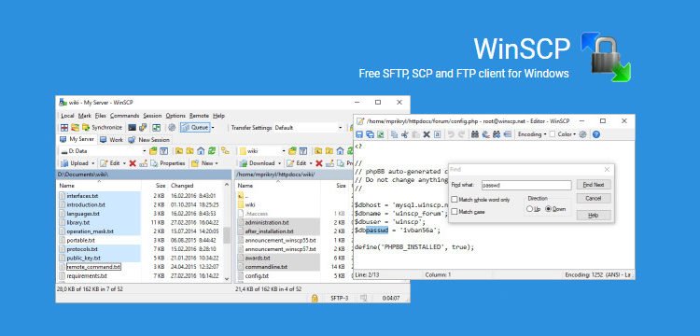
Task: Click the Preferences gear in main window toolbar
Action: coord(172,128)
